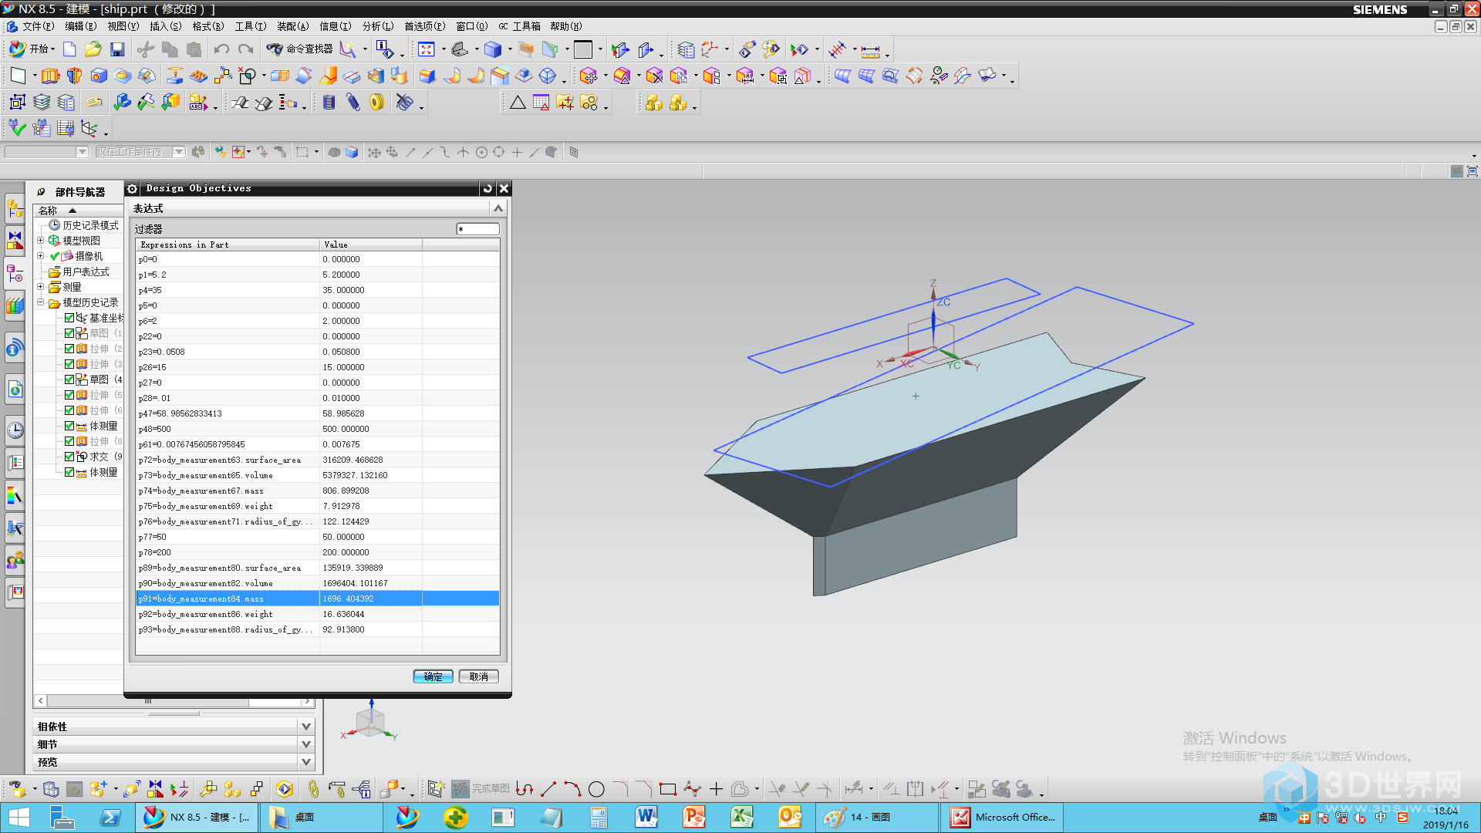The height and width of the screenshot is (833, 1481).
Task: Click the 过滤器 filter input field
Action: (x=478, y=229)
